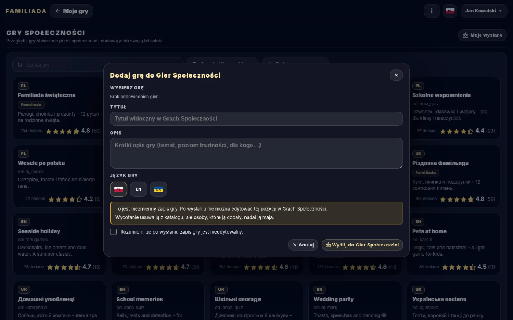Close the add game dialog
The width and height of the screenshot is (513, 320).
[396, 75]
